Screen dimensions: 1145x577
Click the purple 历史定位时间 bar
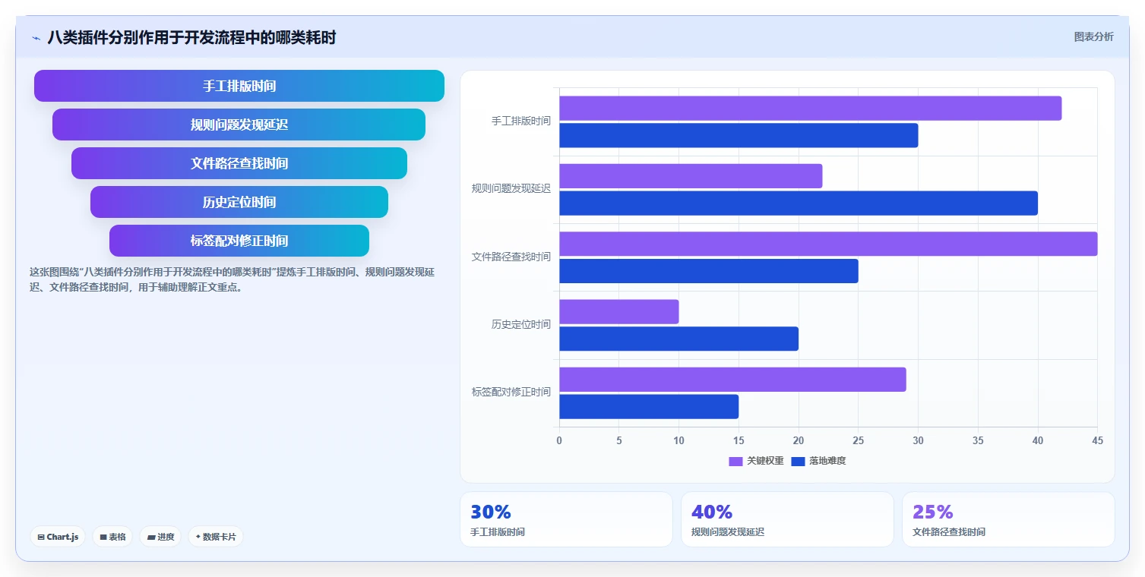coord(619,312)
